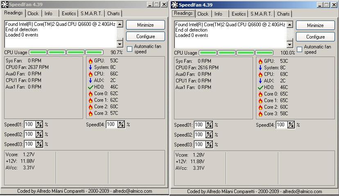Click last CPU Usage bar in right window
The image size is (339, 196).
pos(264,53)
